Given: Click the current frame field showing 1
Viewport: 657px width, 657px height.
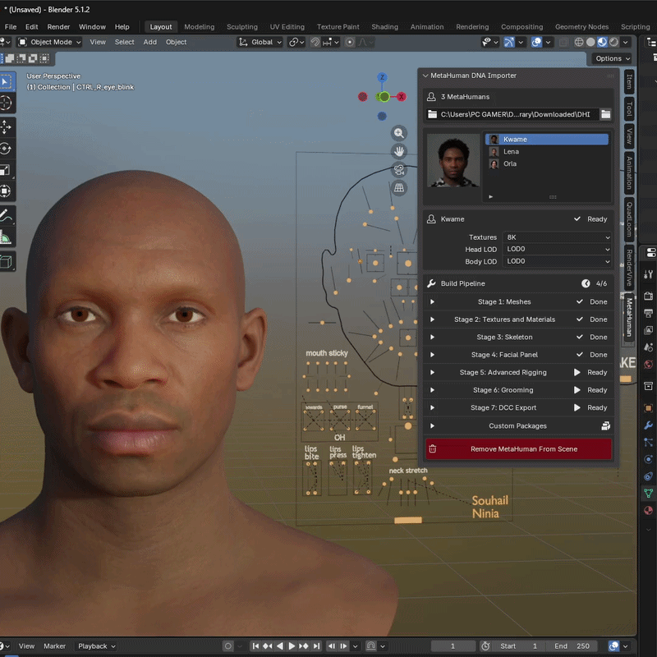Looking at the screenshot, I should click(453, 646).
